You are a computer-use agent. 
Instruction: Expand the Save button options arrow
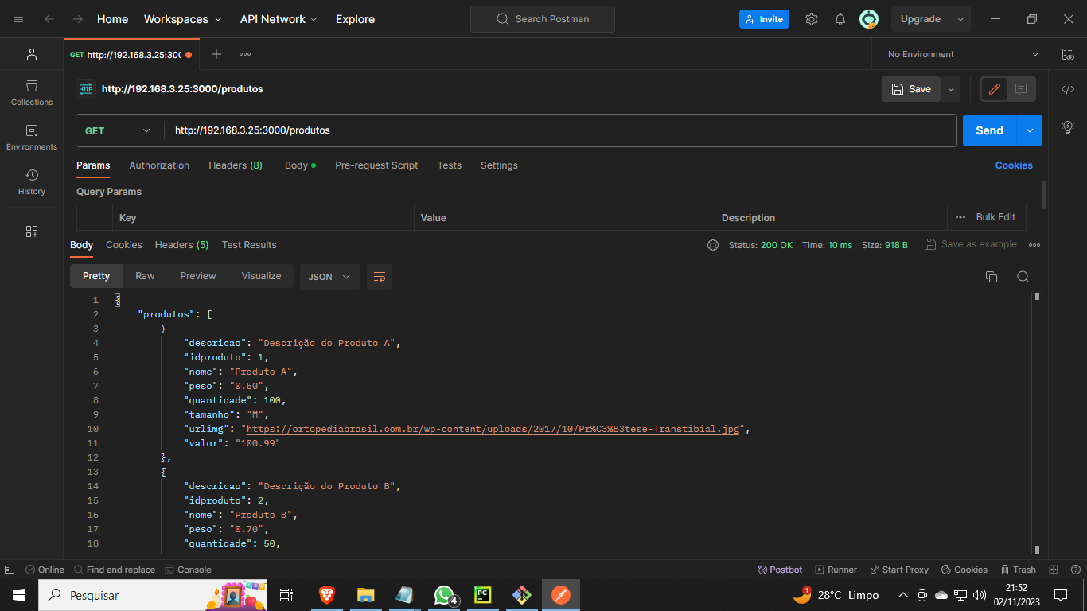coord(950,88)
